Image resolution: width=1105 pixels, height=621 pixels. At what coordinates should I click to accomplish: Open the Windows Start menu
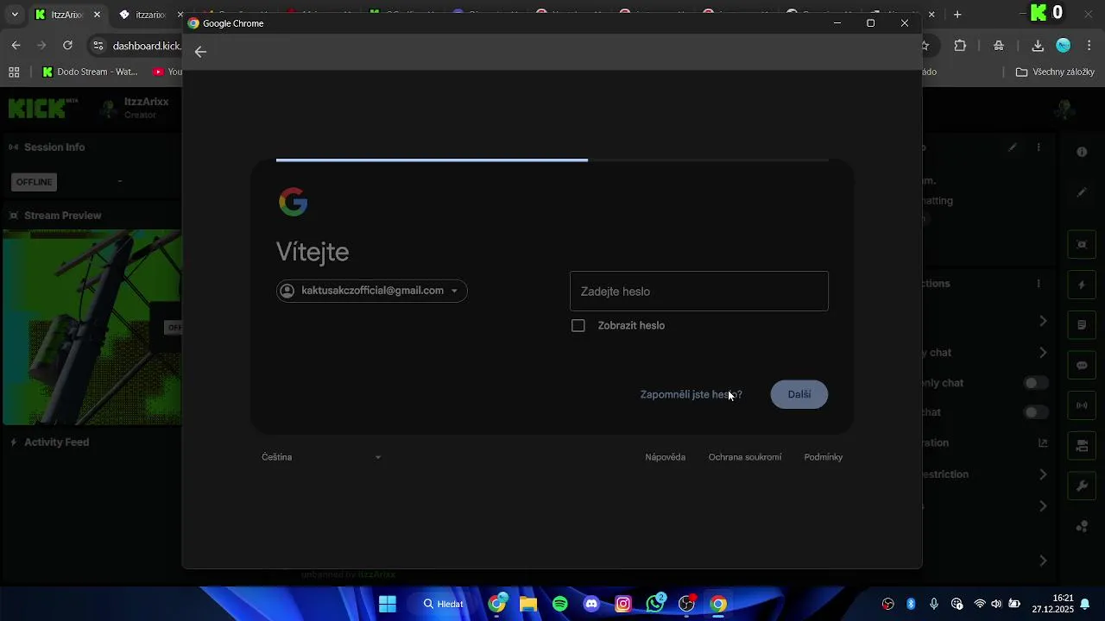(388, 604)
